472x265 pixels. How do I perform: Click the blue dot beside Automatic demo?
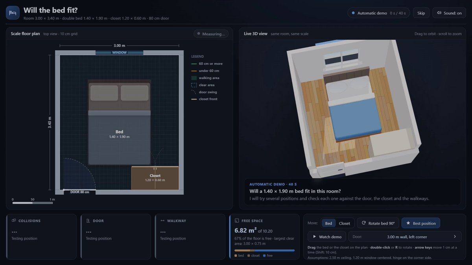click(353, 13)
